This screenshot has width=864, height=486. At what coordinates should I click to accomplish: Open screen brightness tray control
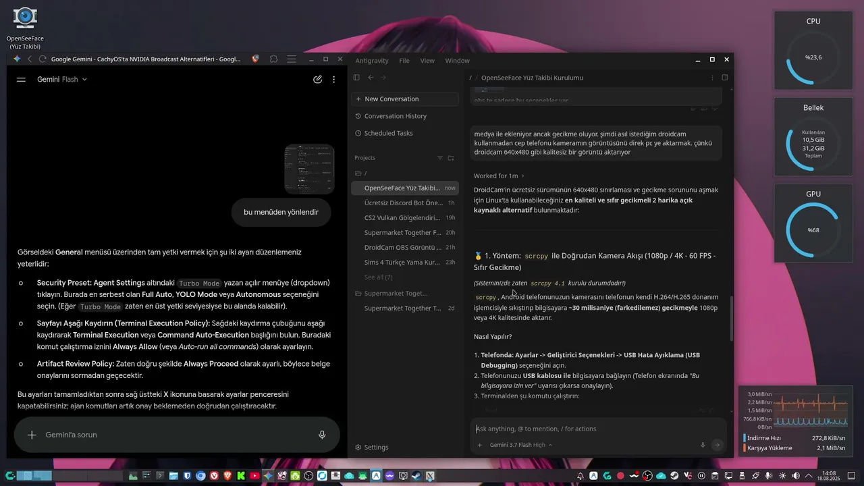(x=782, y=476)
